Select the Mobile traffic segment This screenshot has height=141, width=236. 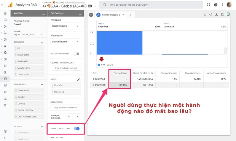(x=29, y=68)
